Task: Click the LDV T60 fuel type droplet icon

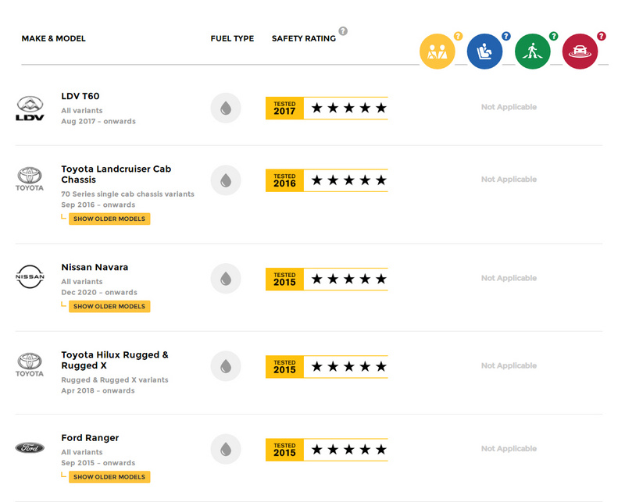Action: [x=226, y=108]
